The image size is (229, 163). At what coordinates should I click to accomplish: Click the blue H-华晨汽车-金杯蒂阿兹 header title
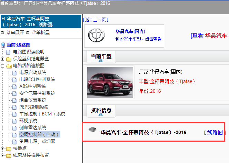[41, 21]
